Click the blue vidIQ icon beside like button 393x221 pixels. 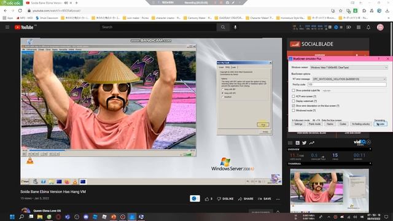(195, 198)
